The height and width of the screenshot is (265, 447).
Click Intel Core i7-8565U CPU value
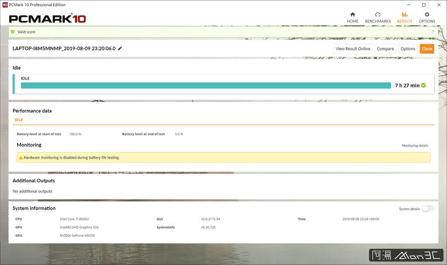point(74,219)
